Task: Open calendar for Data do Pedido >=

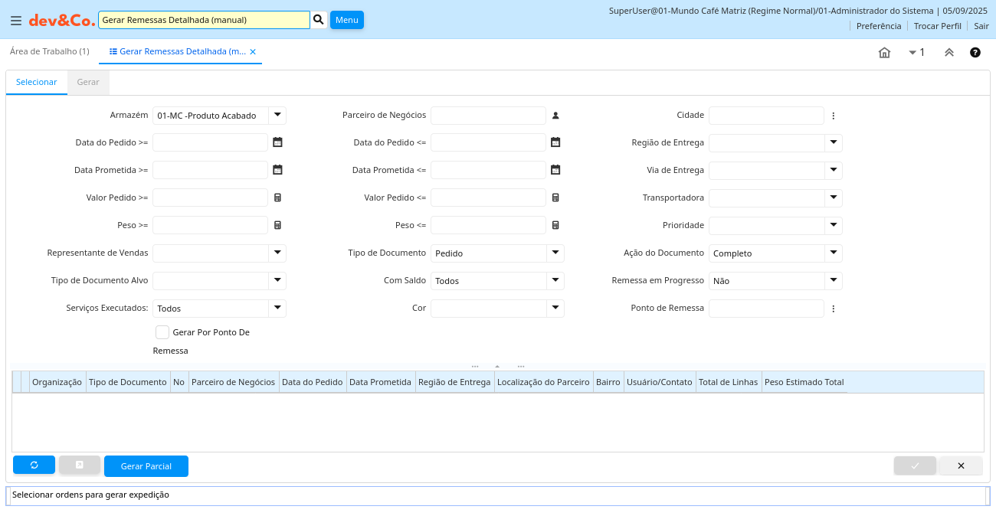Action: (x=277, y=142)
